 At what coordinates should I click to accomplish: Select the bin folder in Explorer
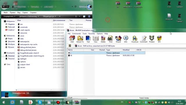[x=21, y=24]
